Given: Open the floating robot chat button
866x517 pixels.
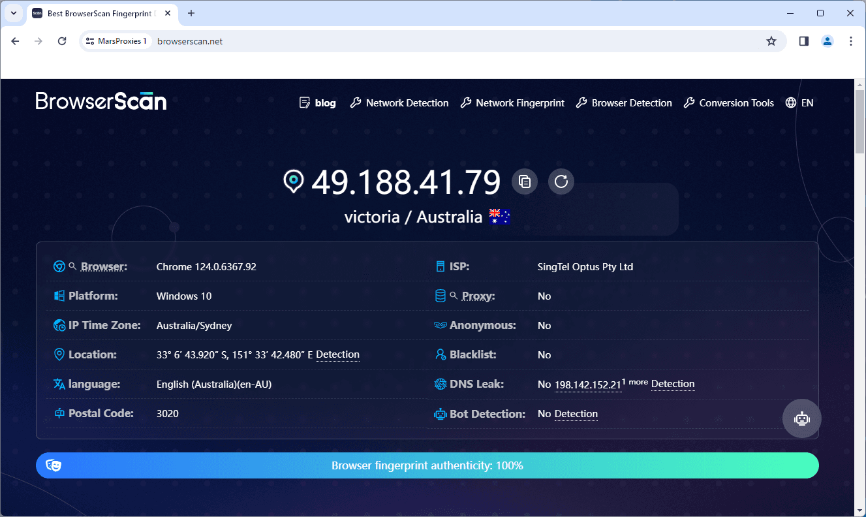Looking at the screenshot, I should pos(802,418).
